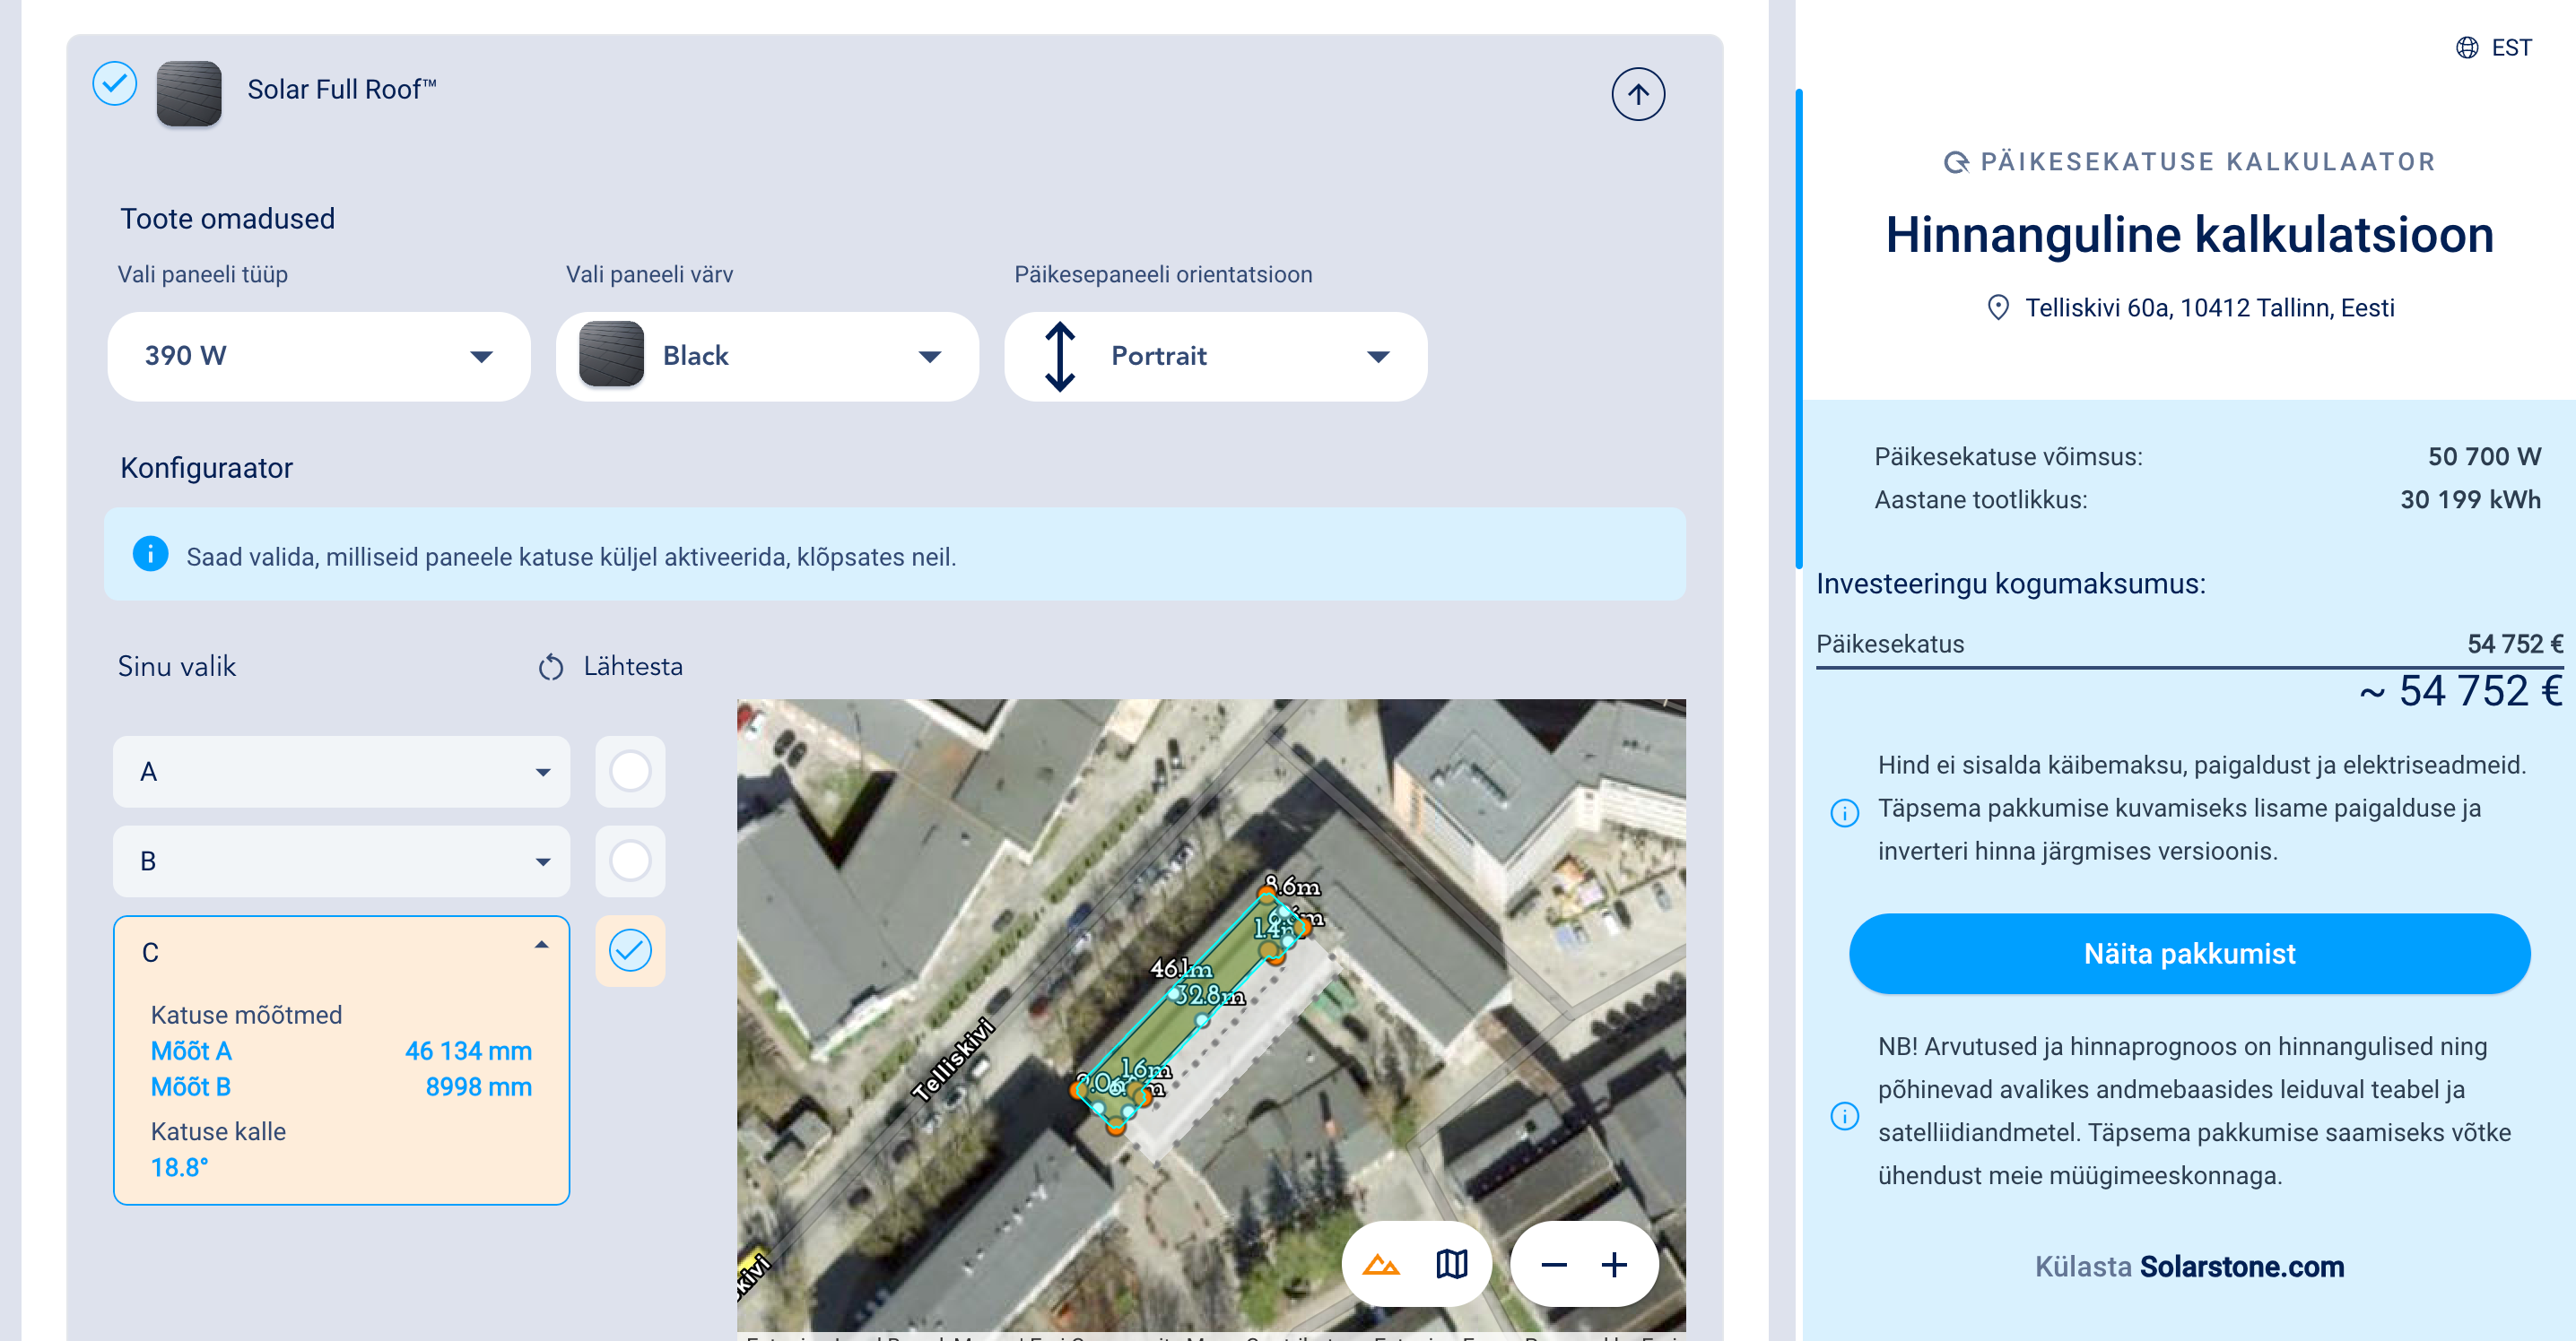Click the location pin beside Telliskivi address
This screenshot has height=1341, width=2576.
pyautogui.click(x=1997, y=307)
